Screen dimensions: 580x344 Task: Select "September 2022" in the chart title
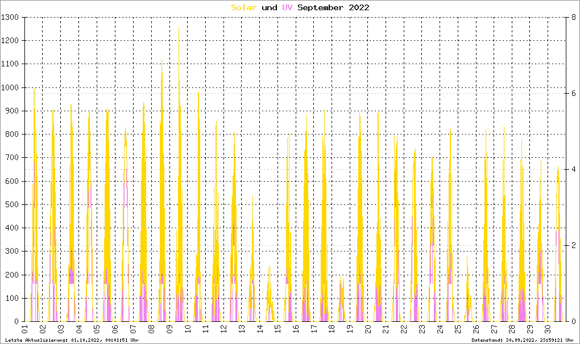[333, 7]
